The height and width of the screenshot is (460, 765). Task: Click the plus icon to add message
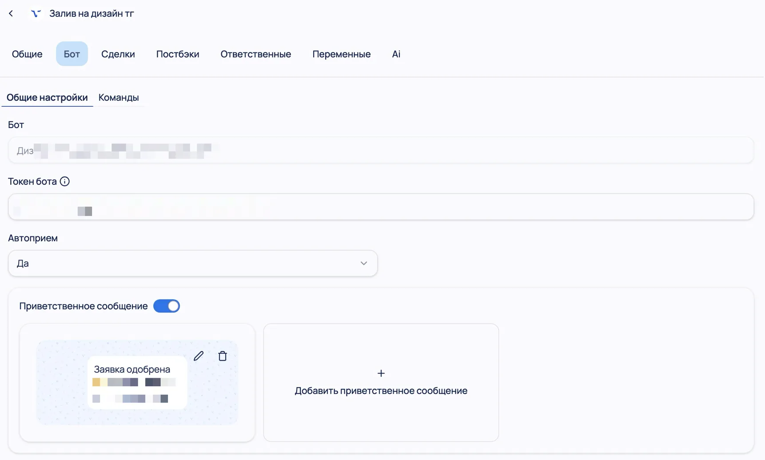381,373
